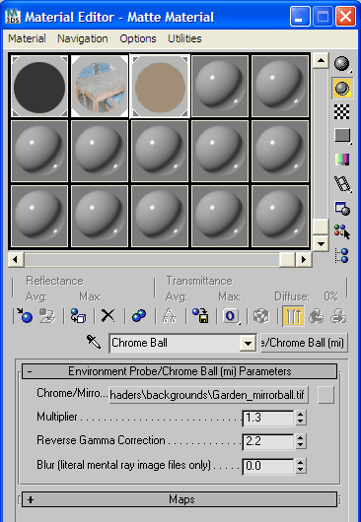
Task: Click the Chrome Ball (mi) type button
Action: pos(304,343)
